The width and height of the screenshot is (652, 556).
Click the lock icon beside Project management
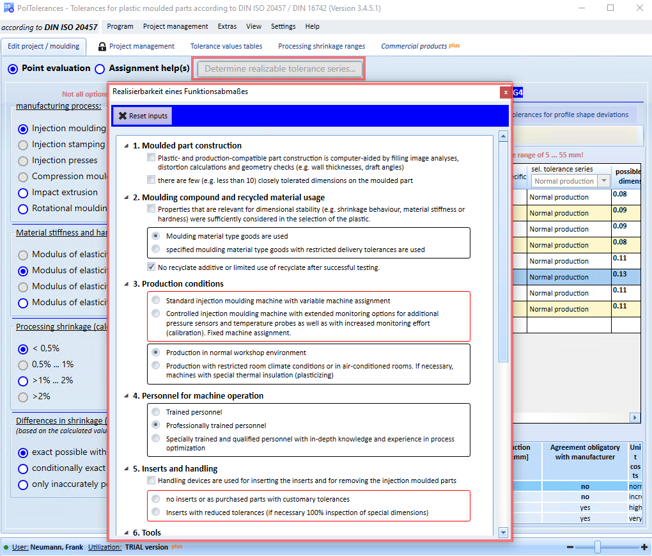pyautogui.click(x=102, y=47)
